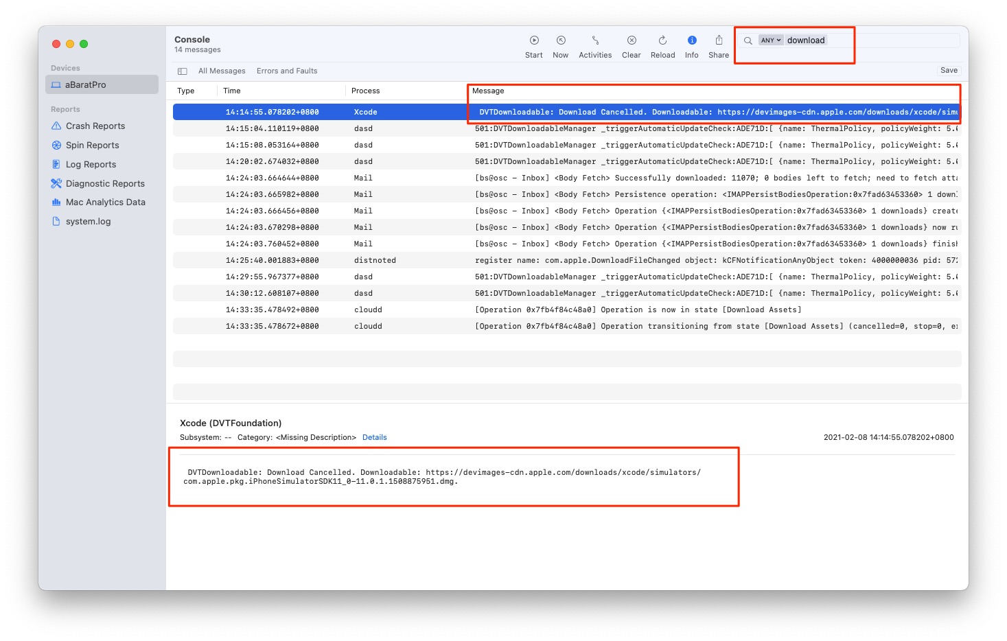Select aBaratPro device in sidebar
Screen dimensions: 1007x641
pos(102,84)
